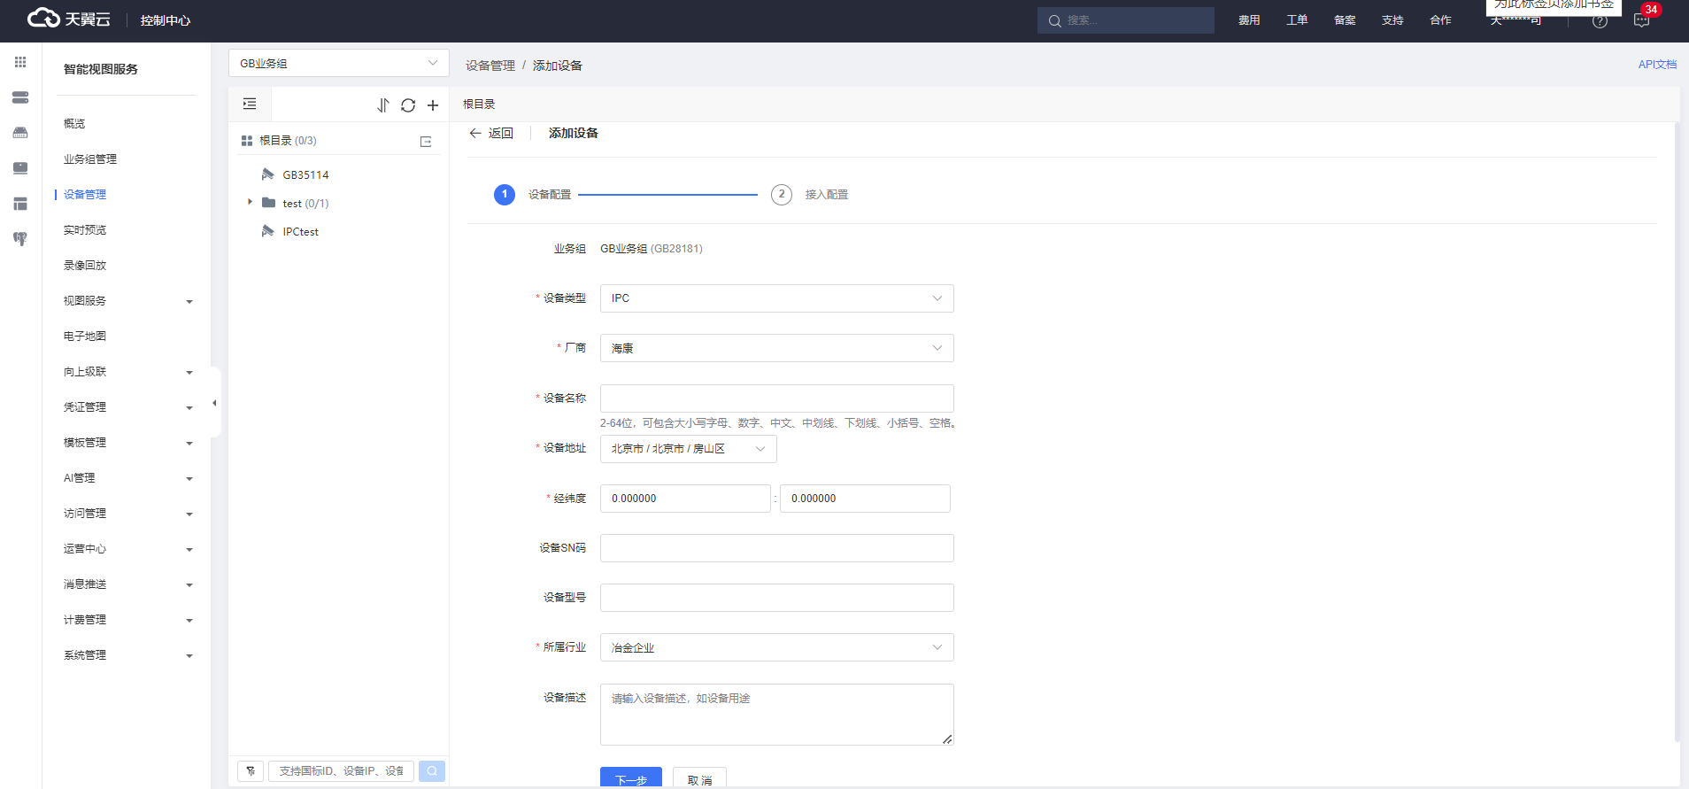
Task: Collapse the directory tree panel icon
Action: [250, 104]
